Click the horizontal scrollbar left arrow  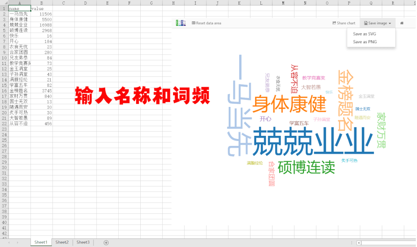pos(359,243)
